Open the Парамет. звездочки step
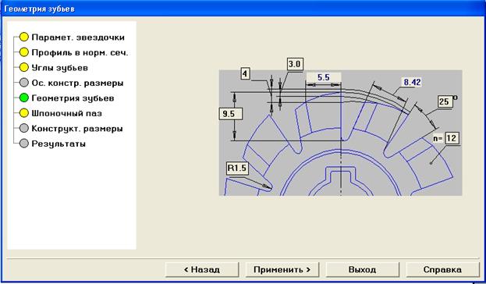 tap(78, 37)
